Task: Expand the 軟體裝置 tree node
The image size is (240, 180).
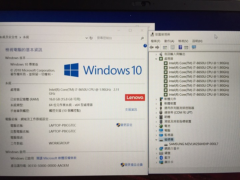Action: (156, 104)
